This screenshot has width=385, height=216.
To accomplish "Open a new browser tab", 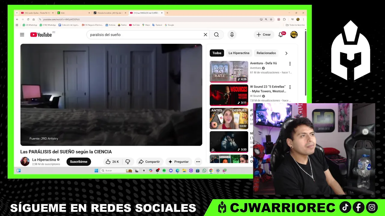I will [167, 13].
